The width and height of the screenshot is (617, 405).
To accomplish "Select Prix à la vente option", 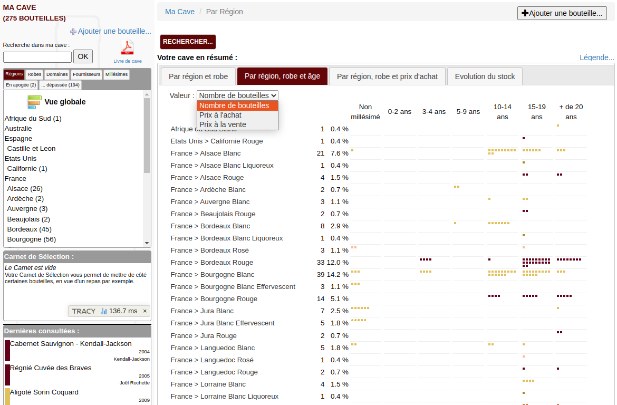I will tap(223, 124).
